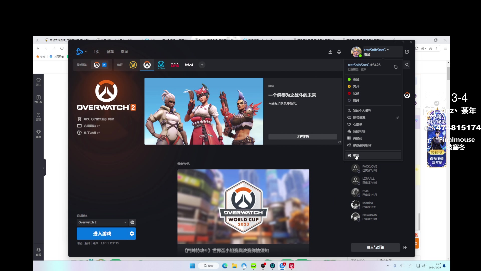Set status to 离开 (Away)
The width and height of the screenshot is (481, 271).
point(356,86)
